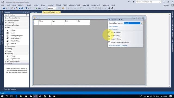Open the Server Explorer side tab
The image size is (174, 98).
(2, 40)
